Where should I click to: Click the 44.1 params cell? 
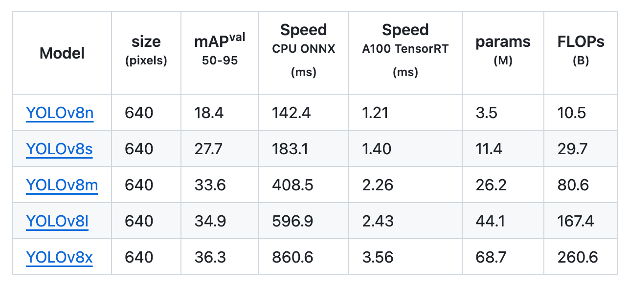(489, 221)
